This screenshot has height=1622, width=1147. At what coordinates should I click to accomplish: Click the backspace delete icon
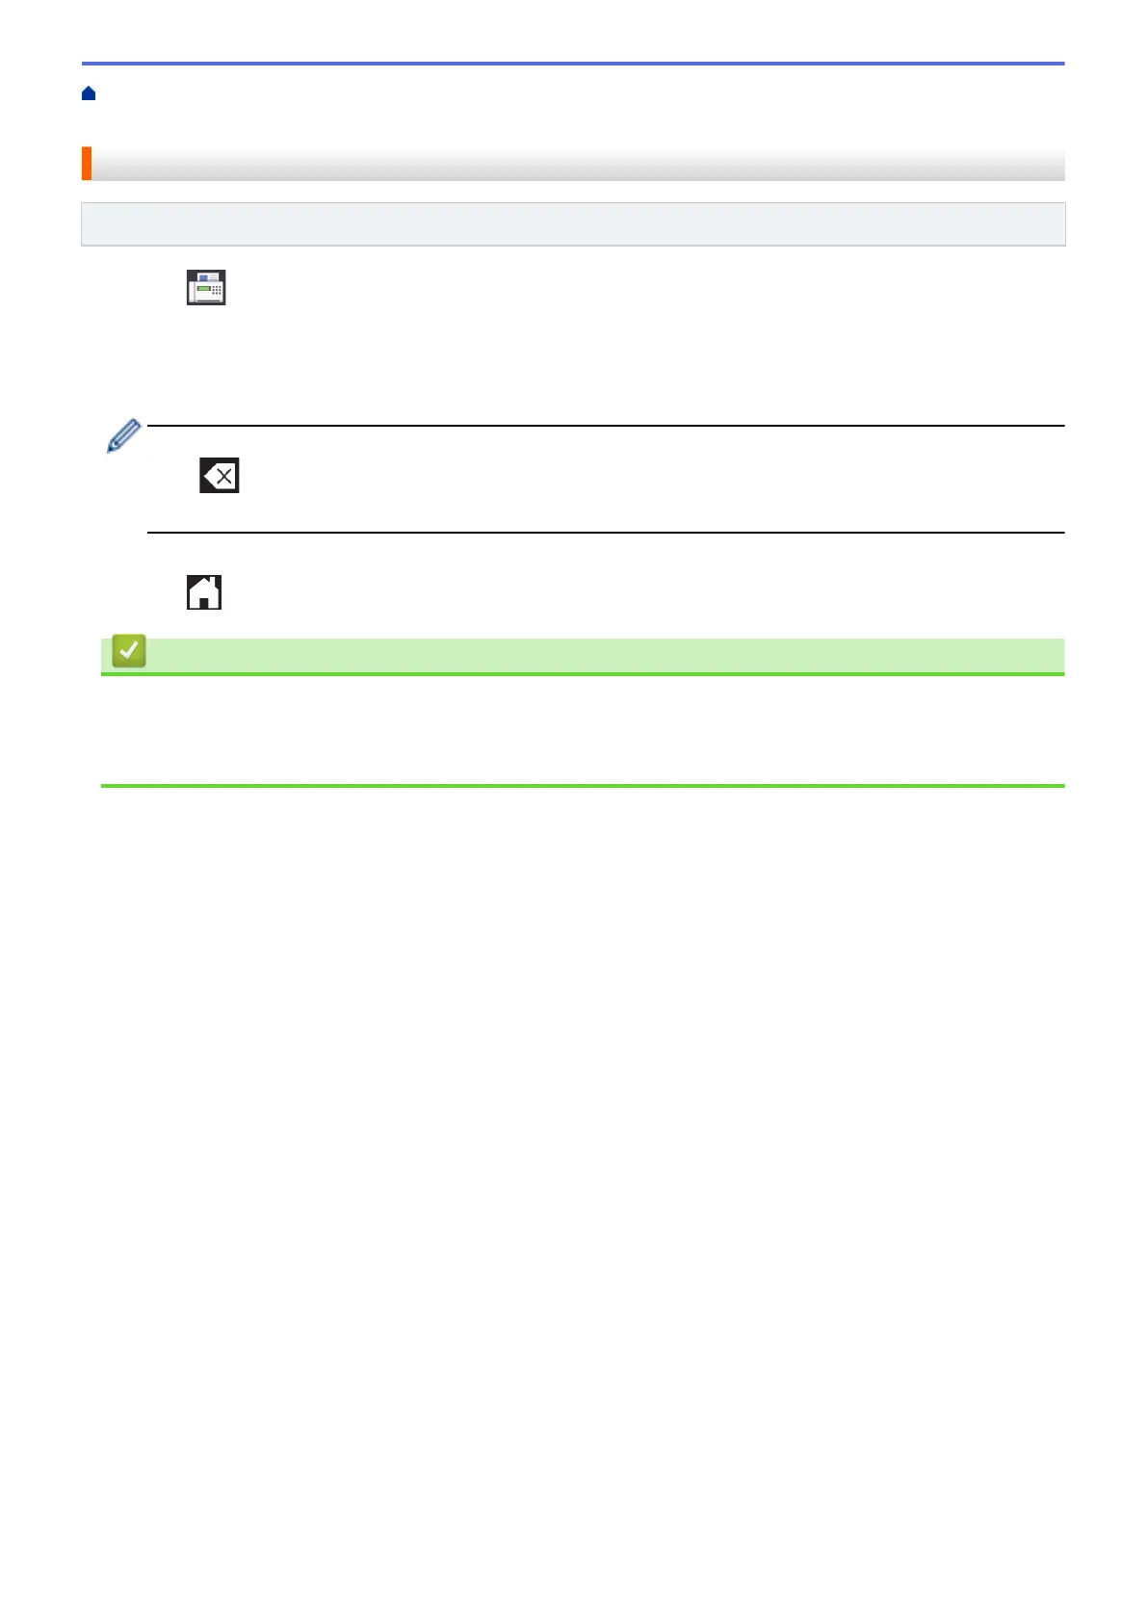tap(220, 475)
